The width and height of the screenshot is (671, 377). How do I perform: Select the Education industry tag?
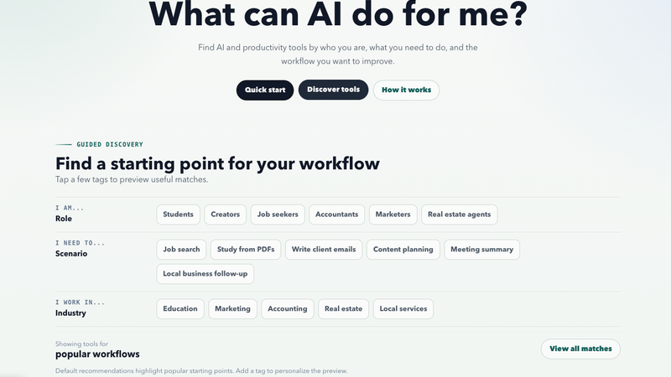point(180,309)
